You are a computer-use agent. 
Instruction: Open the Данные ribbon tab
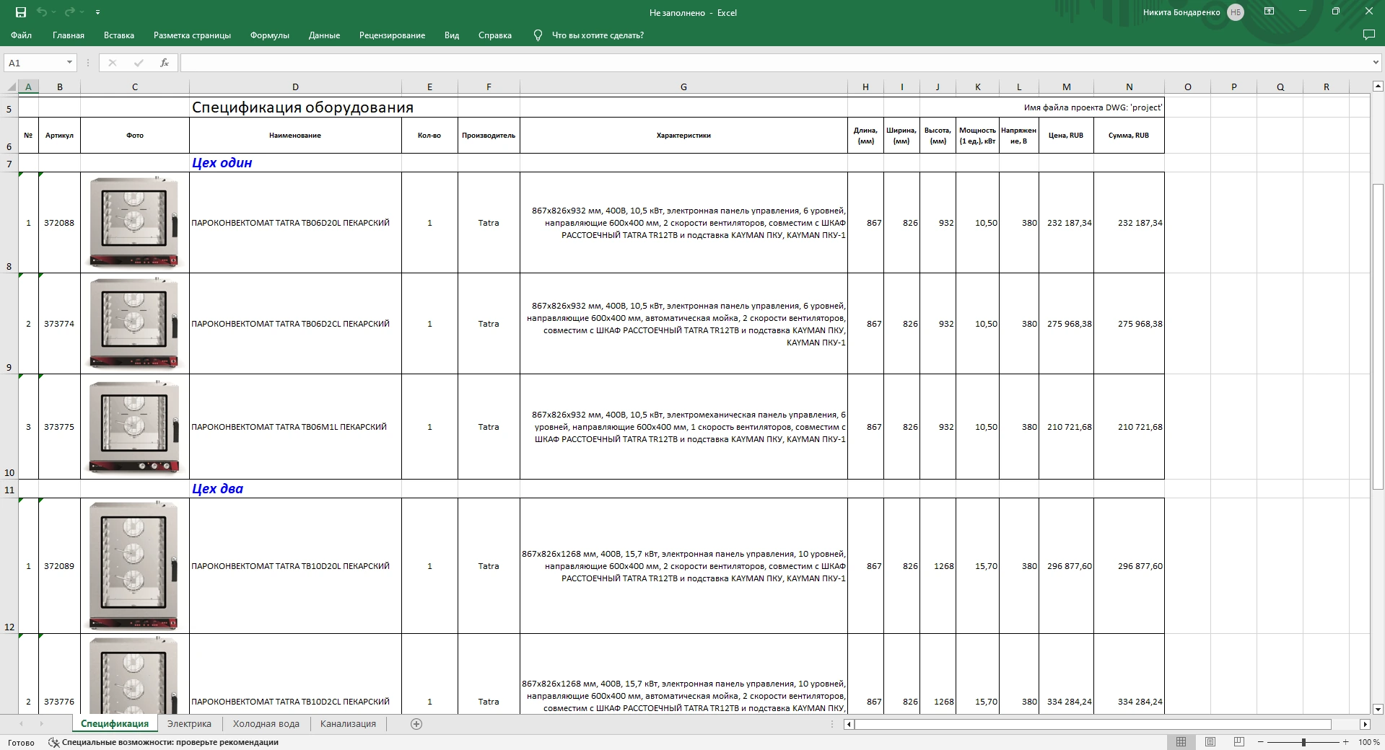324,35
